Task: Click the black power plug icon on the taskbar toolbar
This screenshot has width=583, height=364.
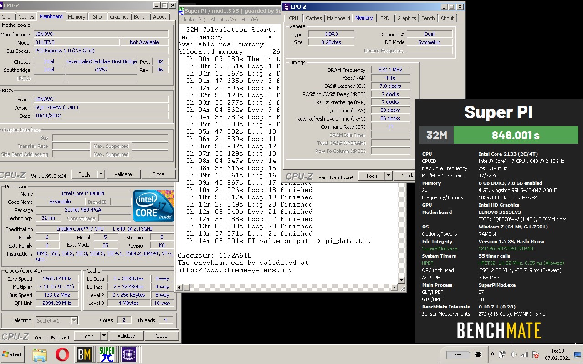Action: click(478, 354)
